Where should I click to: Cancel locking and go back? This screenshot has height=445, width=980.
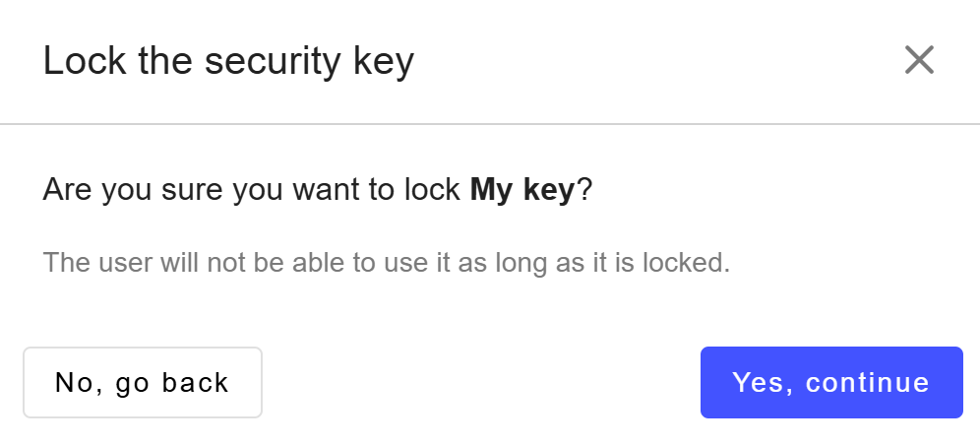[x=143, y=382]
